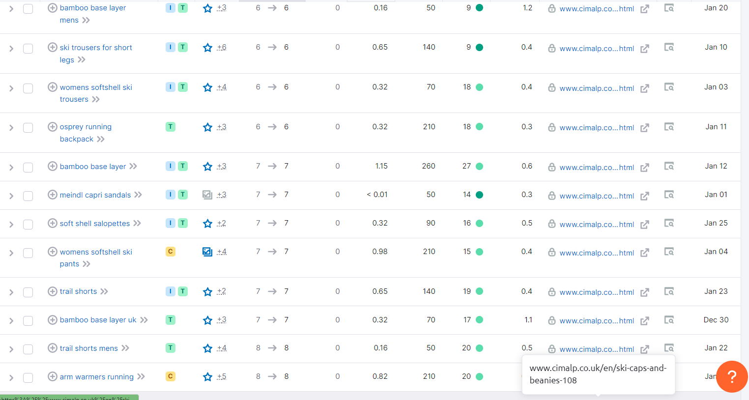Show +6 SERP features for ski trousers row
749x400 pixels.
222,47
